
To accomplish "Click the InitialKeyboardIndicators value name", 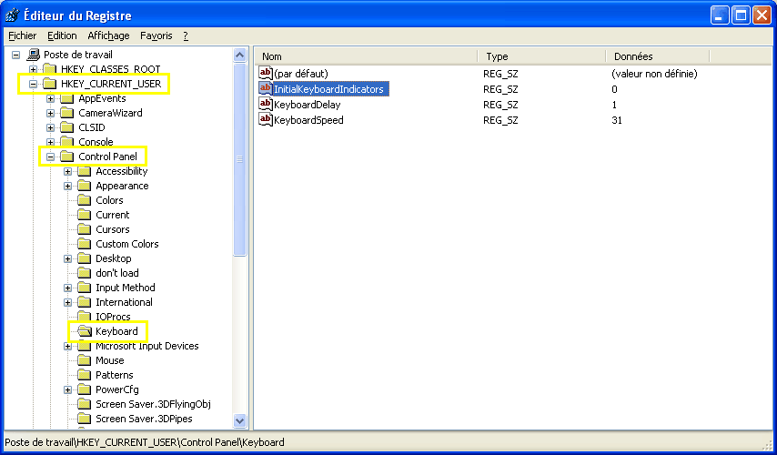I will (x=328, y=89).
